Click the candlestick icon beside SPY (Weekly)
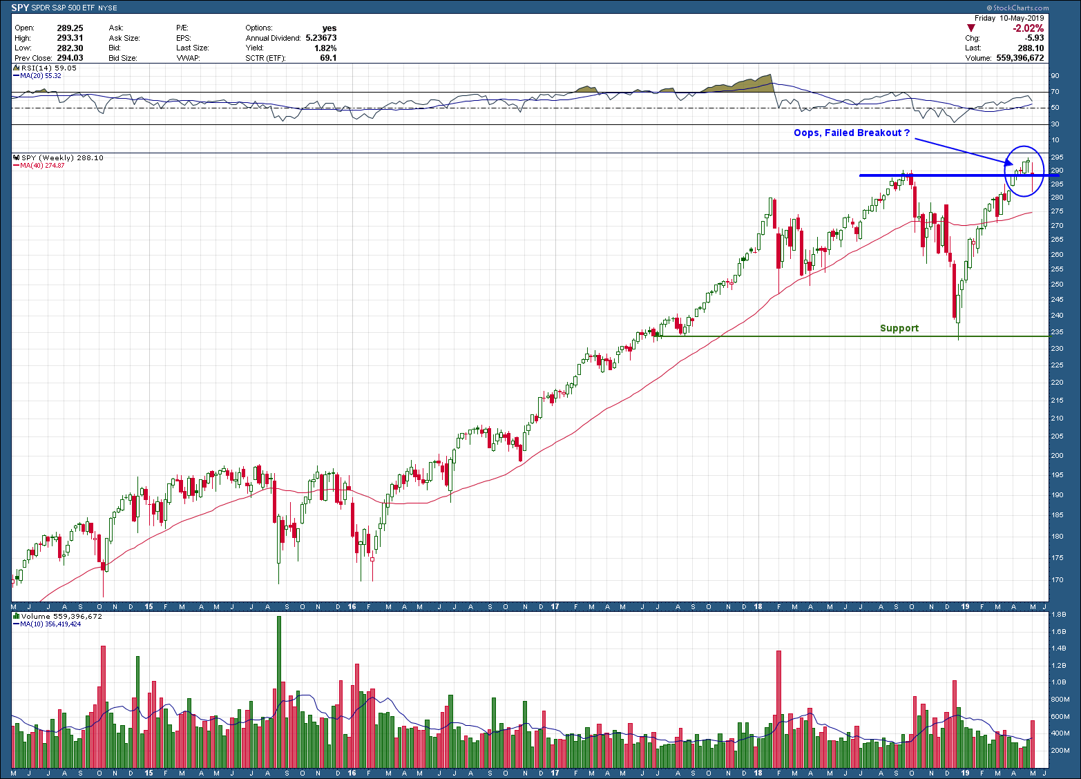Screen dimensions: 1081x779 click(x=17, y=158)
